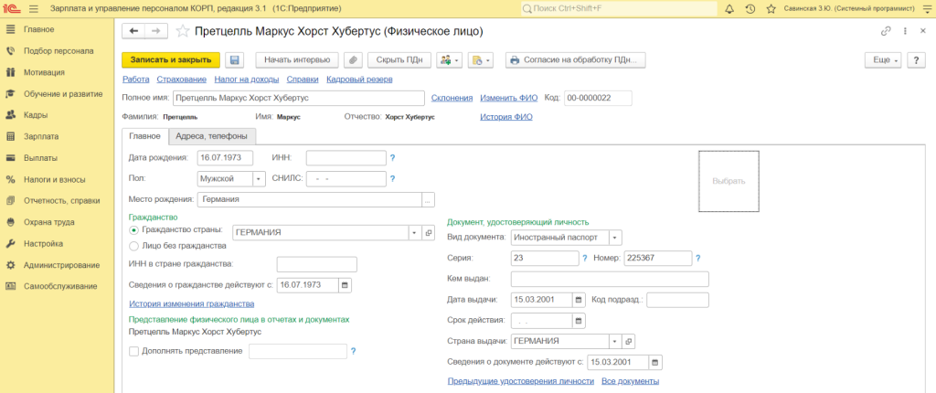Open the history clock icon in header
This screenshot has width=936, height=393.
750,9
